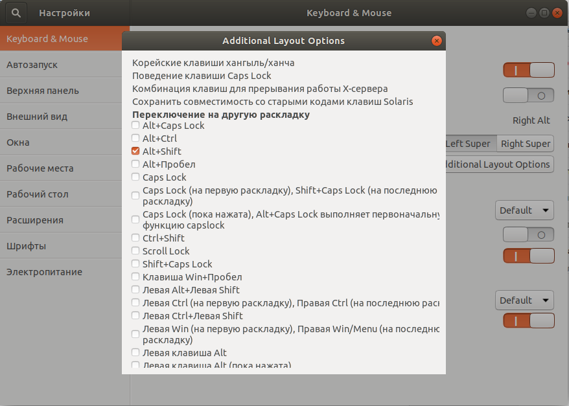This screenshot has height=406, width=569.
Task: Close the Additional Layout Options dialog
Action: click(437, 41)
